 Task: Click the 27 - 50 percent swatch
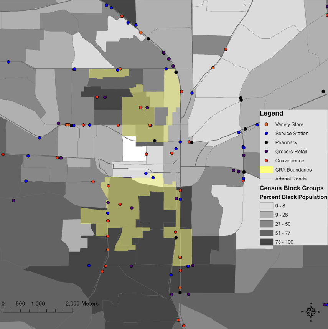(x=266, y=224)
